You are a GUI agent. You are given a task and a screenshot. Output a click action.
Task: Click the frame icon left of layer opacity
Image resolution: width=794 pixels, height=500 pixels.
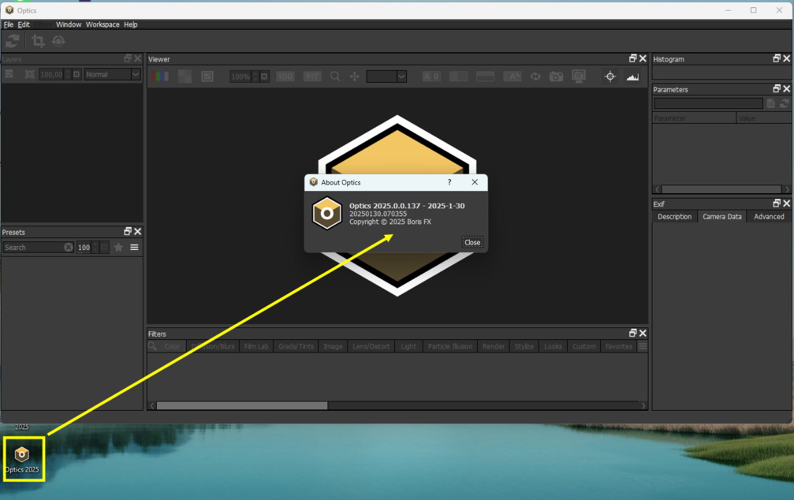pyautogui.click(x=30, y=74)
